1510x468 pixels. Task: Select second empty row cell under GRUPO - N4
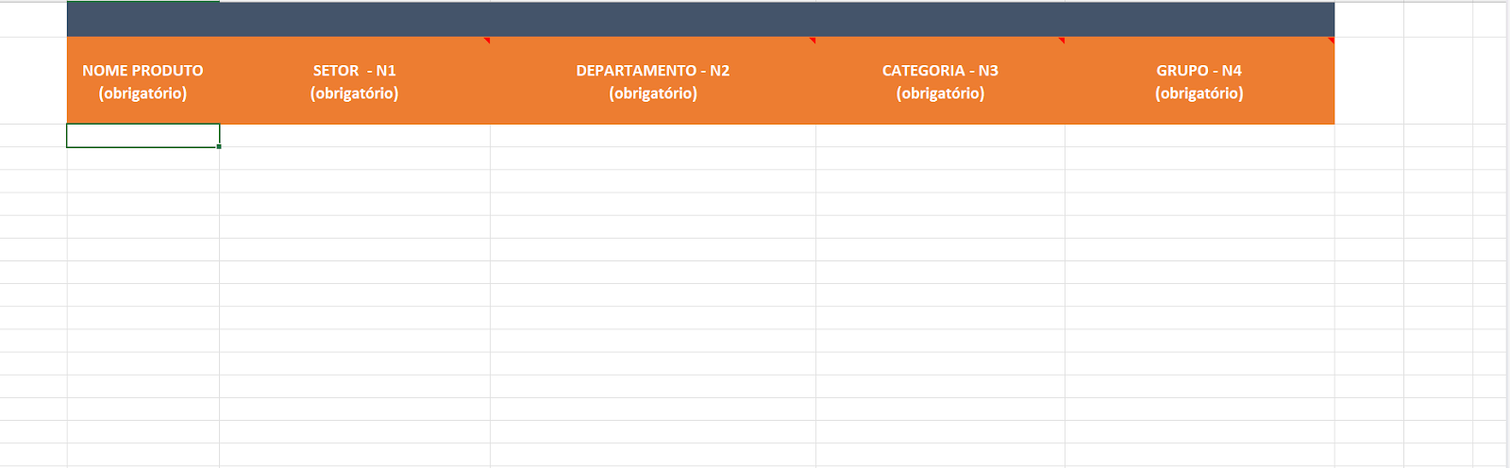[1199, 159]
